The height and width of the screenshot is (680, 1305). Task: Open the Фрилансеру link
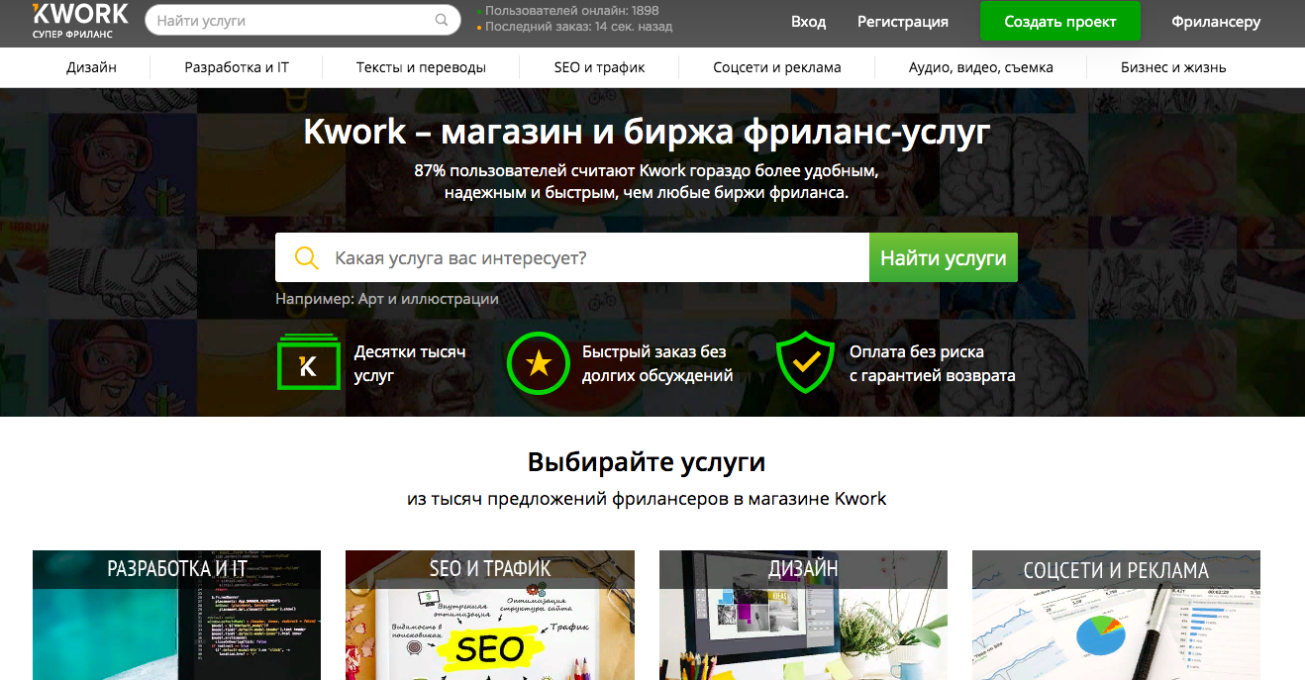pos(1216,22)
